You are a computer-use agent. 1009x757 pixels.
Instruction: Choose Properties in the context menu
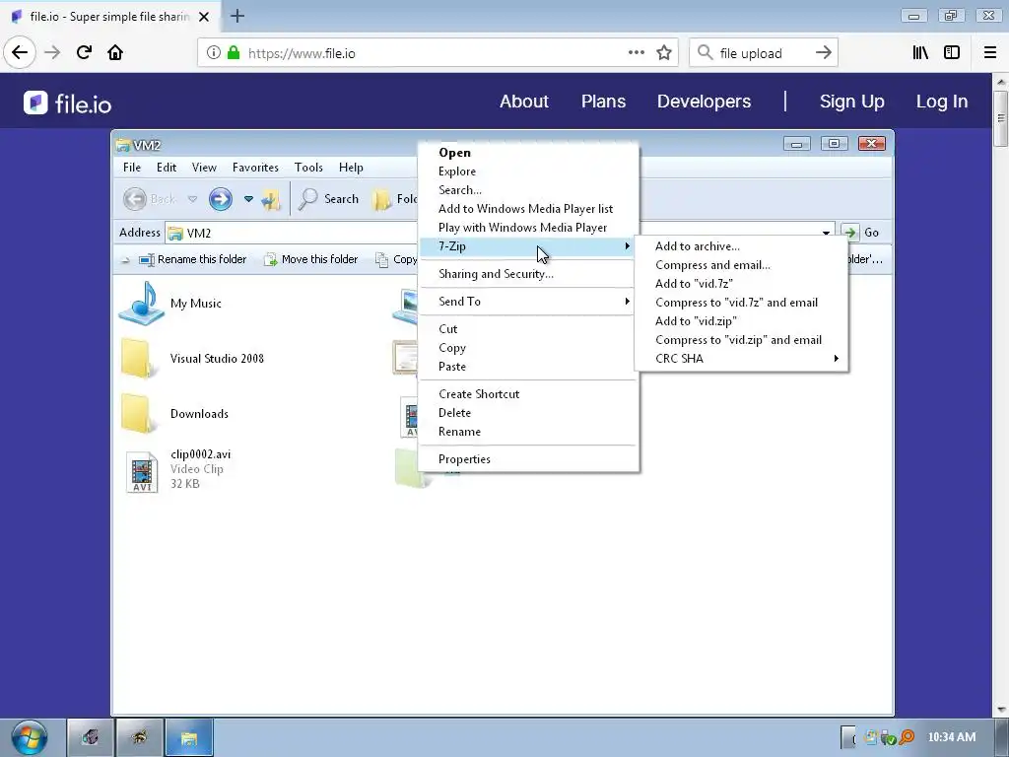pyautogui.click(x=528, y=459)
